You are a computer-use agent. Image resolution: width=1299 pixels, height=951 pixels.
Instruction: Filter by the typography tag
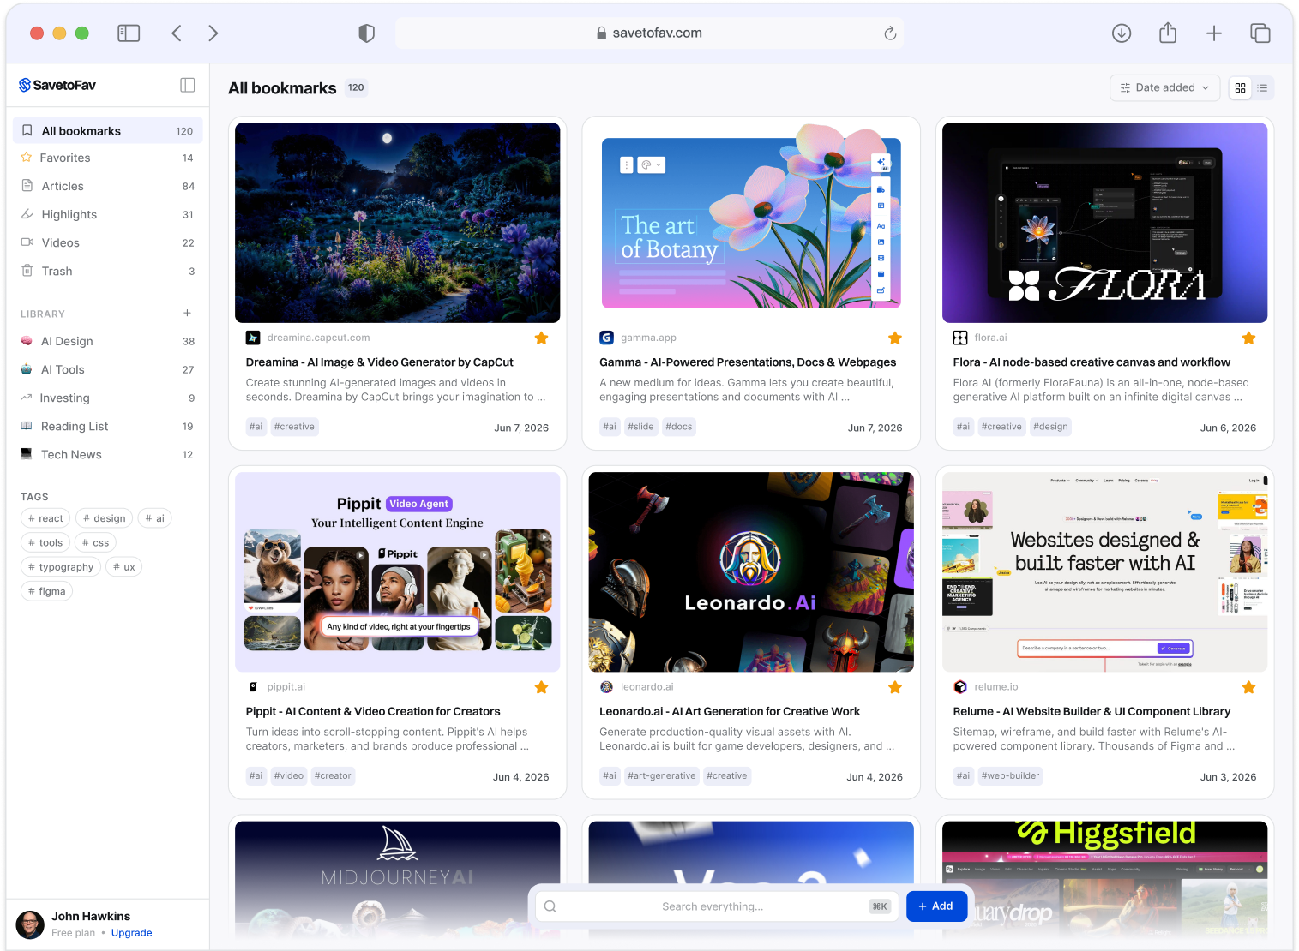click(x=61, y=567)
